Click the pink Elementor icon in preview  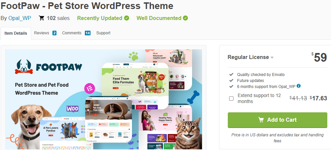click(90, 88)
